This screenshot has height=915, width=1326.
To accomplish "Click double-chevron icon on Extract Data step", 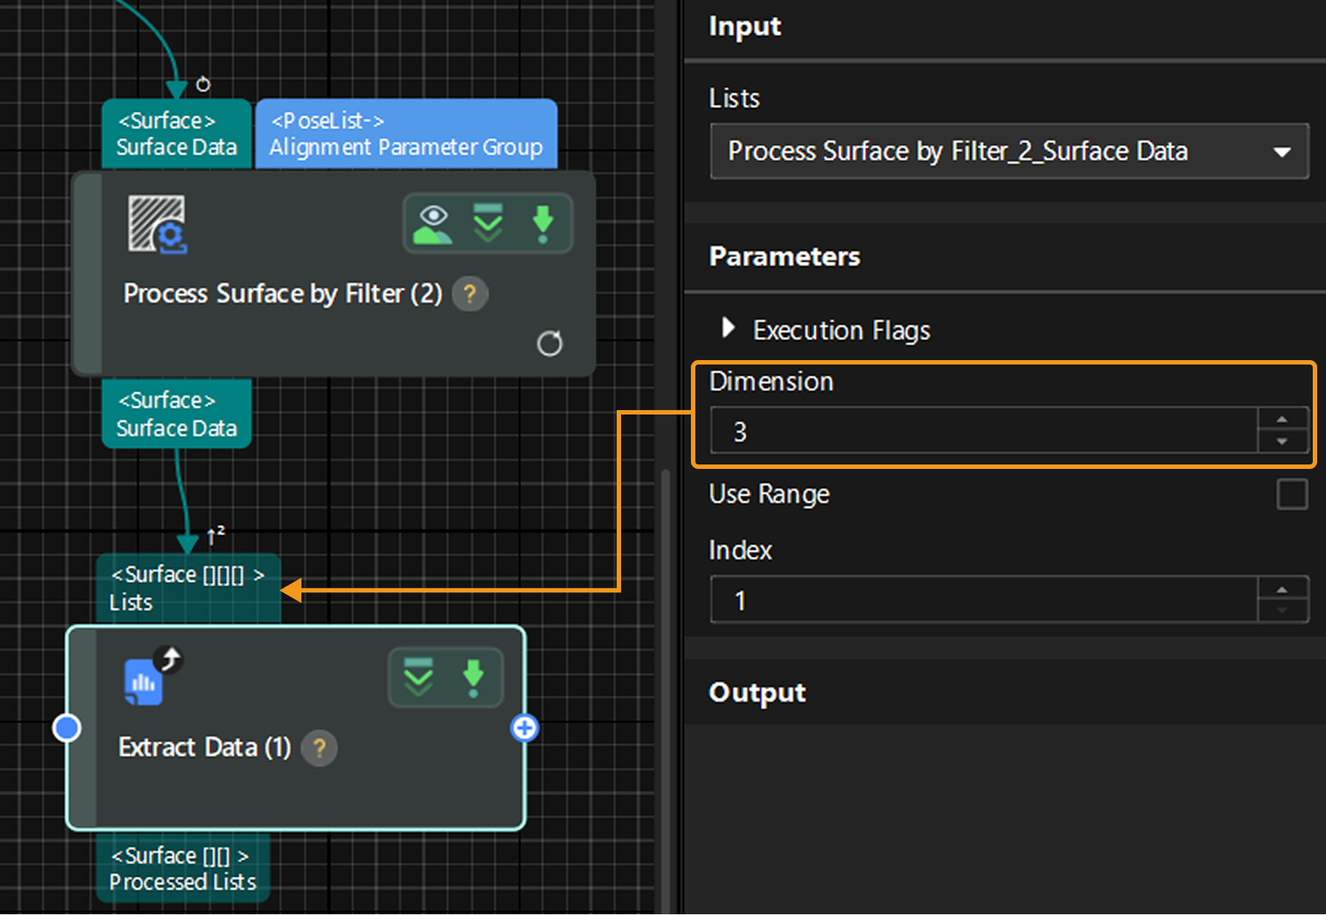I will coord(418,677).
